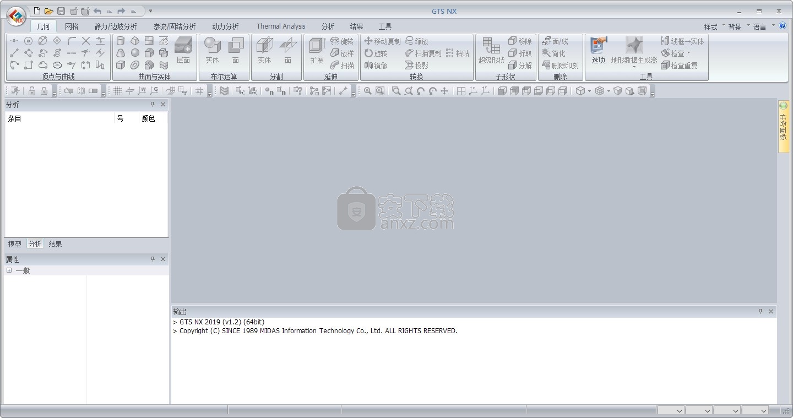This screenshot has width=793, height=418.
Task: Click the 镜像 mirror button
Action: (x=376, y=65)
